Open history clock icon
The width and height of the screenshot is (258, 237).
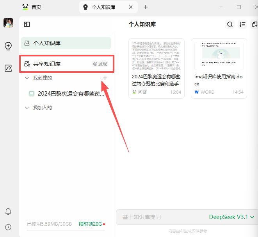coord(8,227)
